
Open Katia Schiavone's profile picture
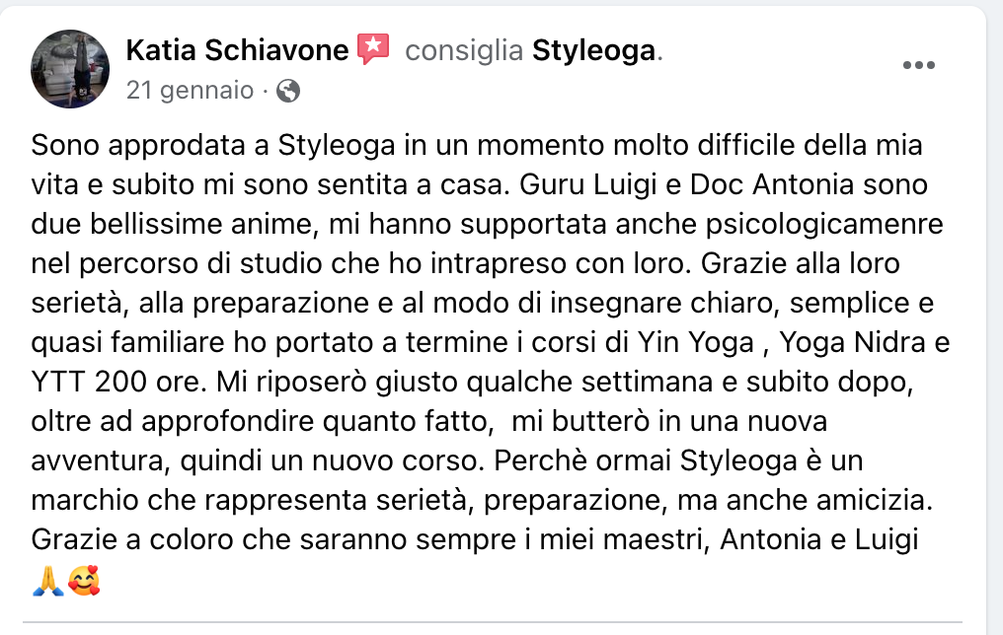point(69,69)
